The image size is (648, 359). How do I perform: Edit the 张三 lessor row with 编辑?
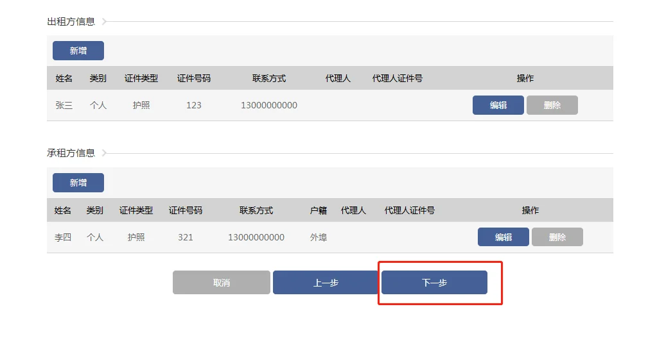pos(498,105)
